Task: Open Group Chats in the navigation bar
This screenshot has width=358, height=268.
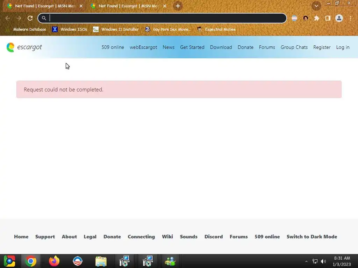Action: click(294, 47)
